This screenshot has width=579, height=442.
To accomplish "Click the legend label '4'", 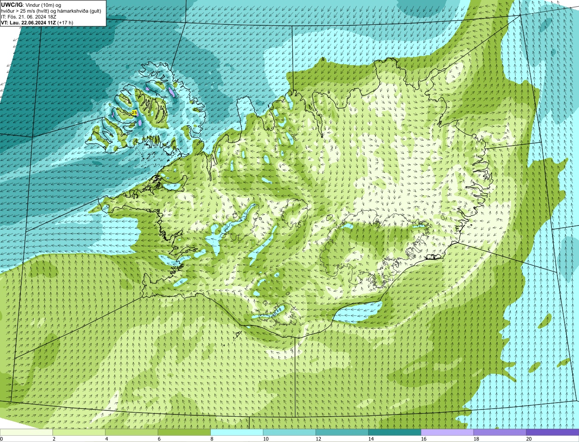I will (106, 439).
